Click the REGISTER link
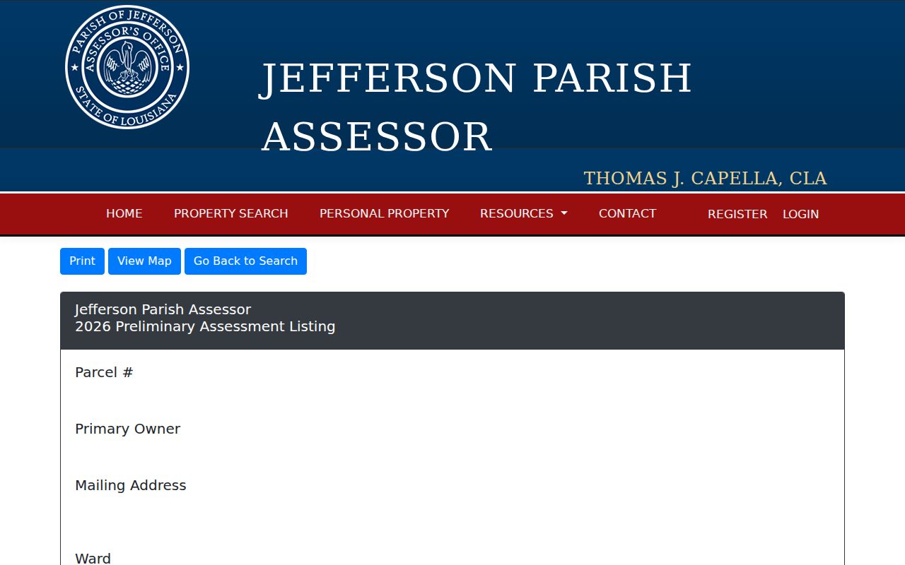Viewport: 905px width, 565px height. click(x=737, y=214)
